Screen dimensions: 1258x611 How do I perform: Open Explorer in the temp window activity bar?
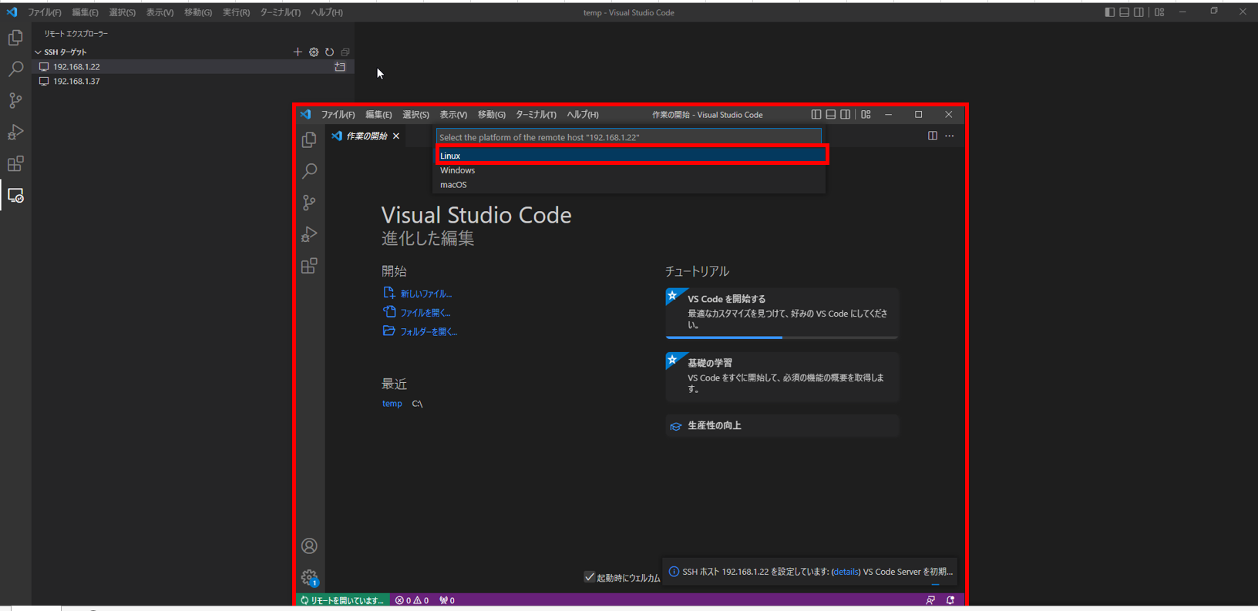coord(15,38)
